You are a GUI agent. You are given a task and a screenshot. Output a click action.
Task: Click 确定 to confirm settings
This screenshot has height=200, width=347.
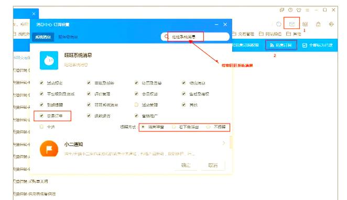tap(186, 165)
